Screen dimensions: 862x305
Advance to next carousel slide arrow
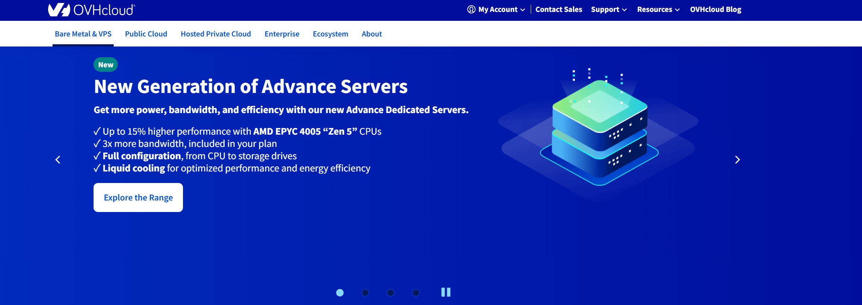[x=737, y=160]
